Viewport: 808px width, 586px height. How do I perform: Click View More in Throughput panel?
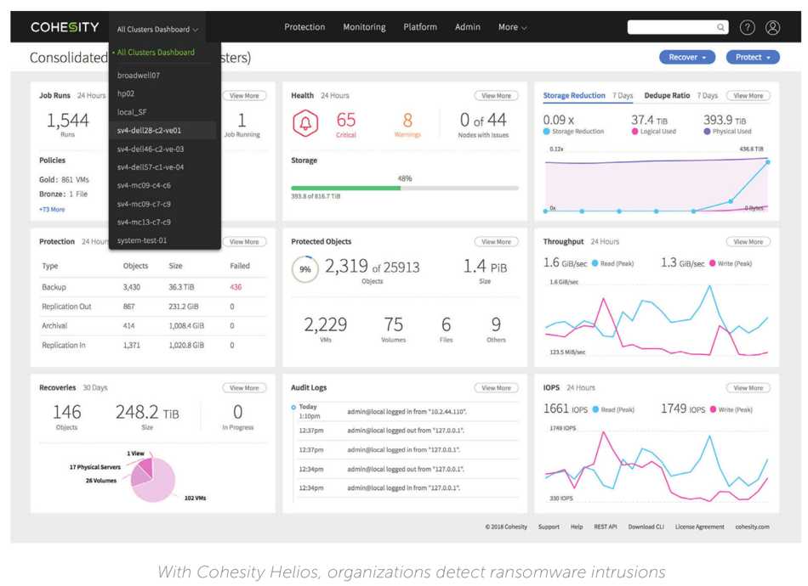pos(748,242)
